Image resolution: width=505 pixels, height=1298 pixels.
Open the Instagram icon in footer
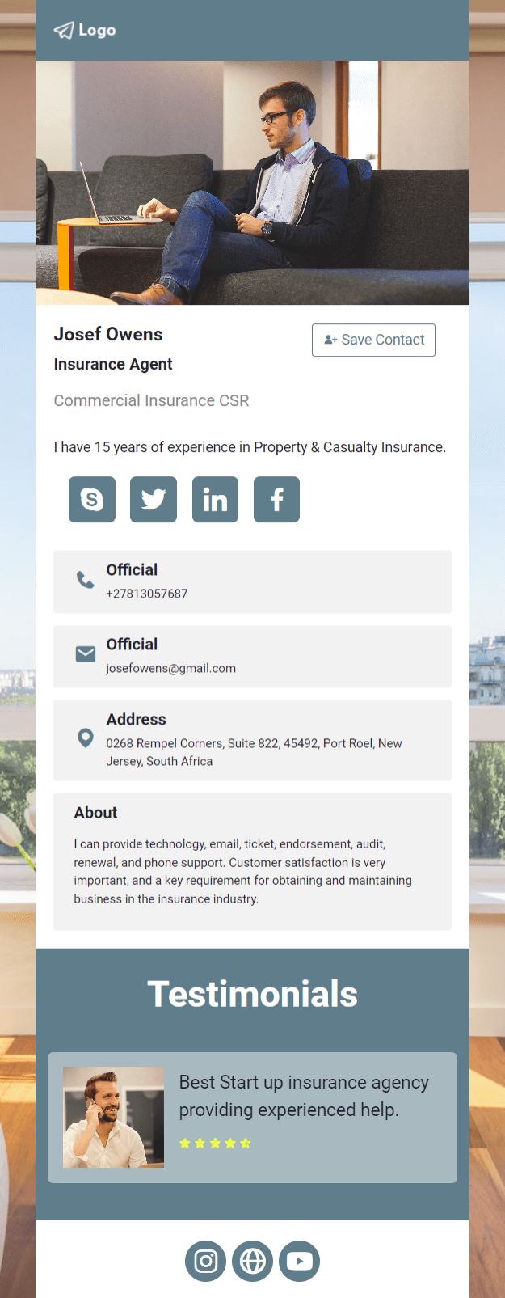(x=206, y=1262)
